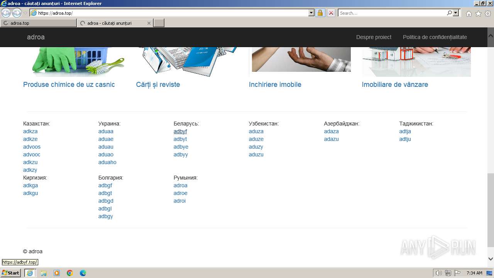494x278 pixels.
Task: Follow the aduza link under Узбекистан
Action: tap(256, 131)
